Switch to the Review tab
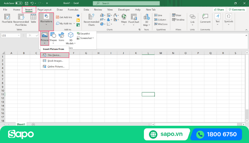The height and width of the screenshot is (143, 249). click(x=98, y=10)
